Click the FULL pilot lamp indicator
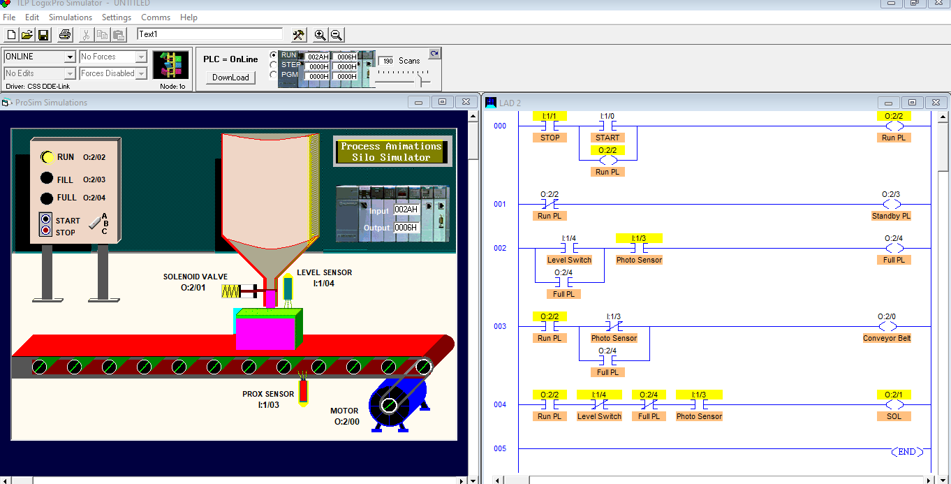 pyautogui.click(x=47, y=198)
